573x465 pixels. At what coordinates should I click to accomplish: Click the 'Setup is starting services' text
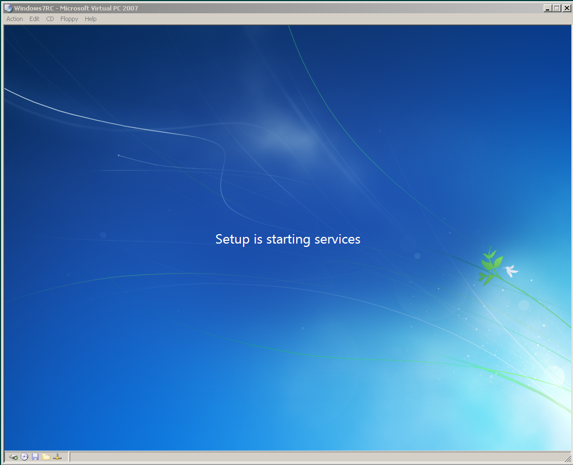[x=287, y=240]
